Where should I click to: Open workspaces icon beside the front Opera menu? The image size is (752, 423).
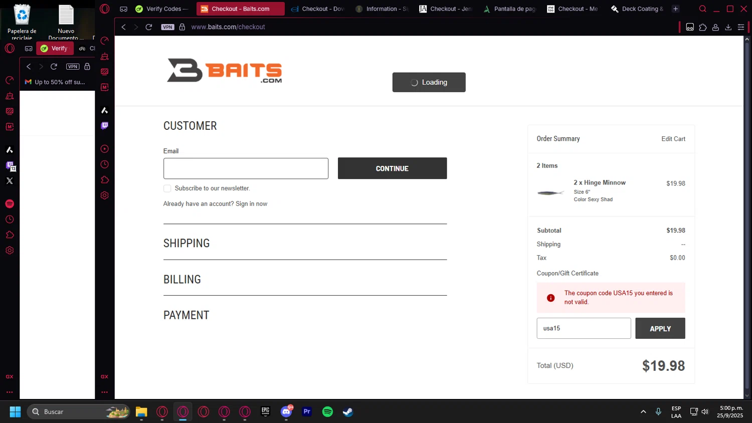click(x=123, y=9)
